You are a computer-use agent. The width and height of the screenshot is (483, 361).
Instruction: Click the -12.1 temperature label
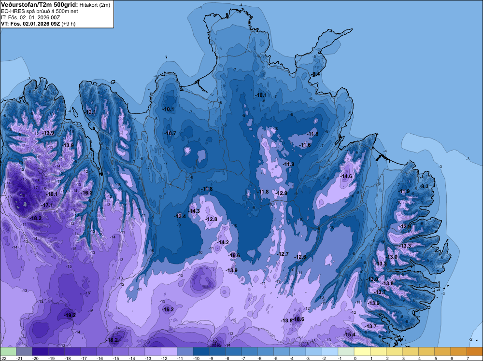[x=90, y=112]
